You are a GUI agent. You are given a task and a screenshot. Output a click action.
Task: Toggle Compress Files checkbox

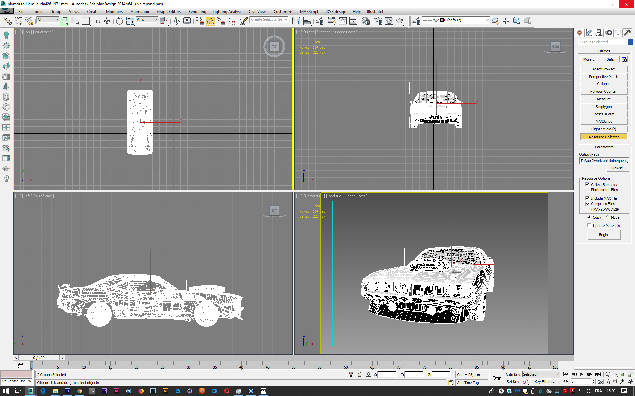coord(587,204)
